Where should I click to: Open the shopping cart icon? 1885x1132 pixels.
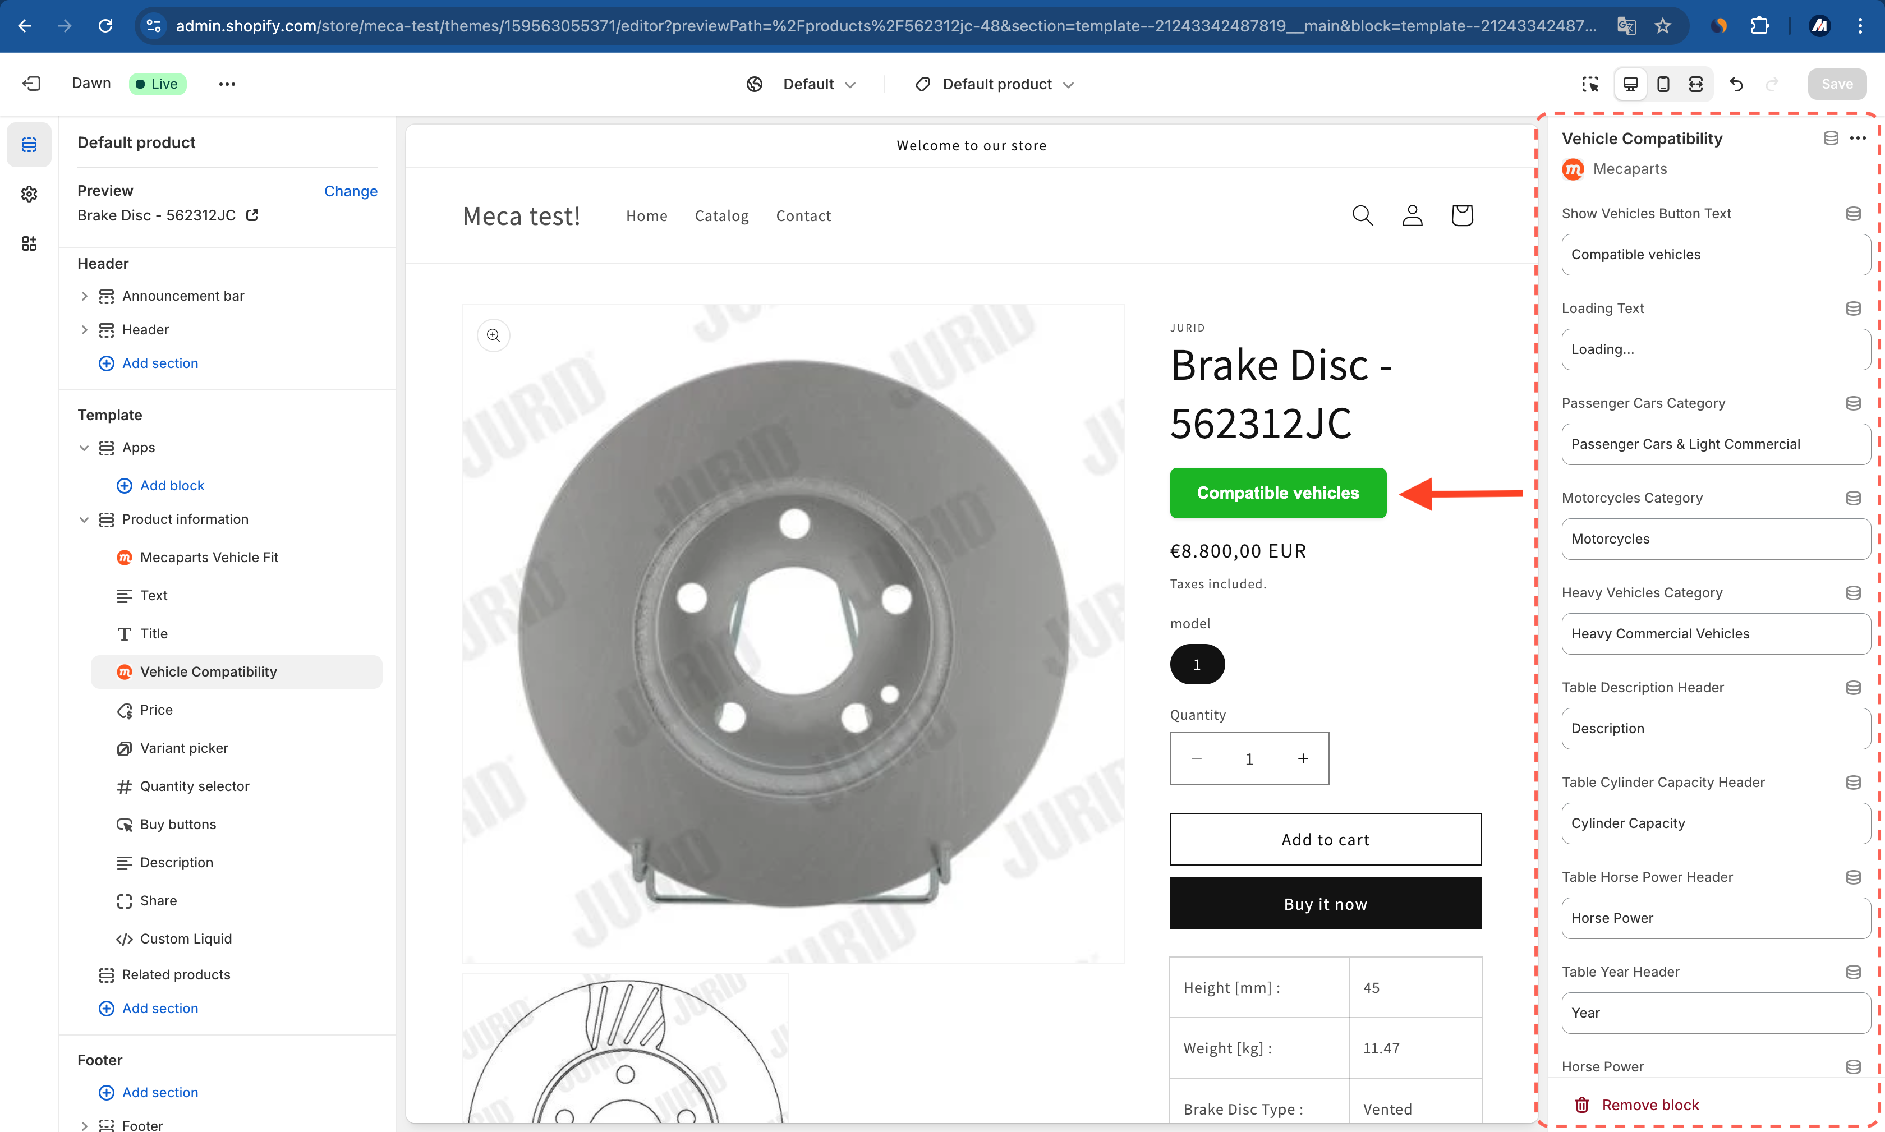(1461, 216)
